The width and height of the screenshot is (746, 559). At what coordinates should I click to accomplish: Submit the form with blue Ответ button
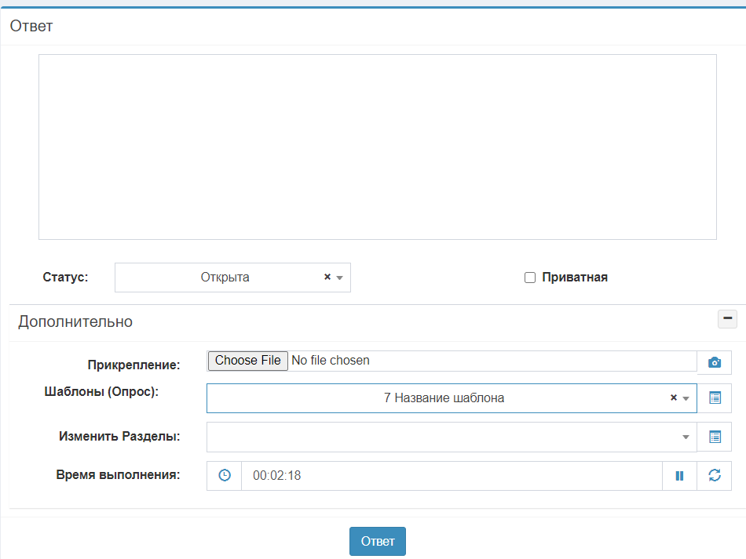pyautogui.click(x=377, y=541)
